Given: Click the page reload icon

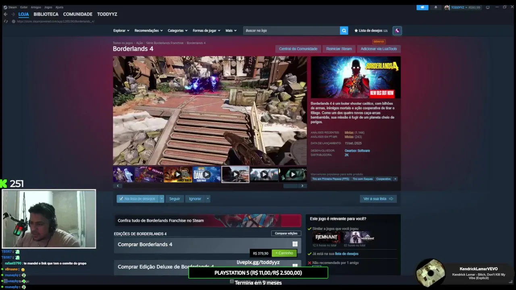Looking at the screenshot, I should tap(6, 21).
